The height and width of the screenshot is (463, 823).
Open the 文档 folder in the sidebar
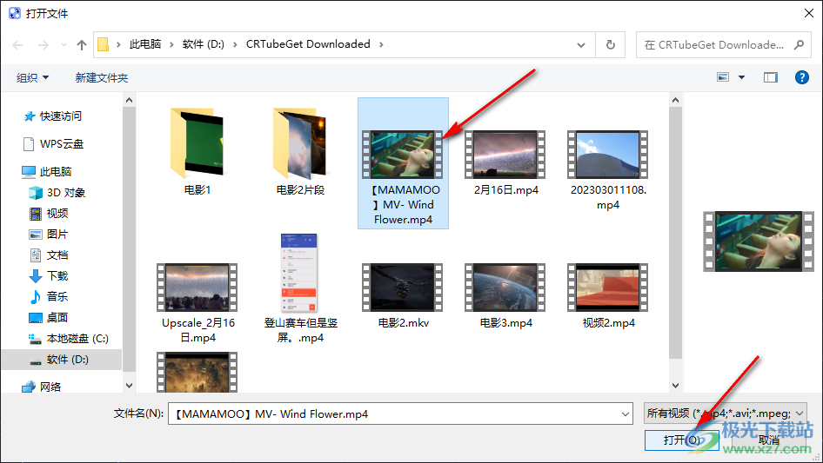49,255
